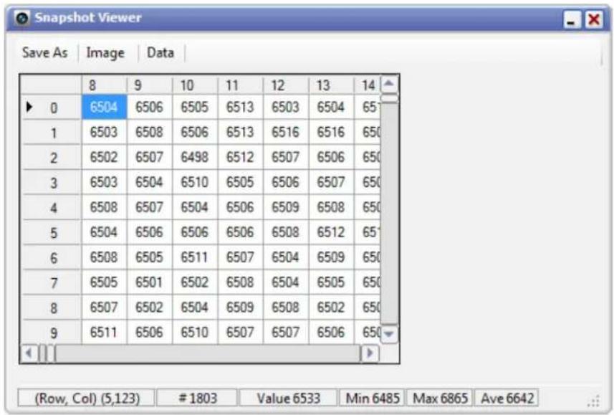Click the horizontal scrollbar thumb
The width and height of the screenshot is (614, 415).
[46, 353]
